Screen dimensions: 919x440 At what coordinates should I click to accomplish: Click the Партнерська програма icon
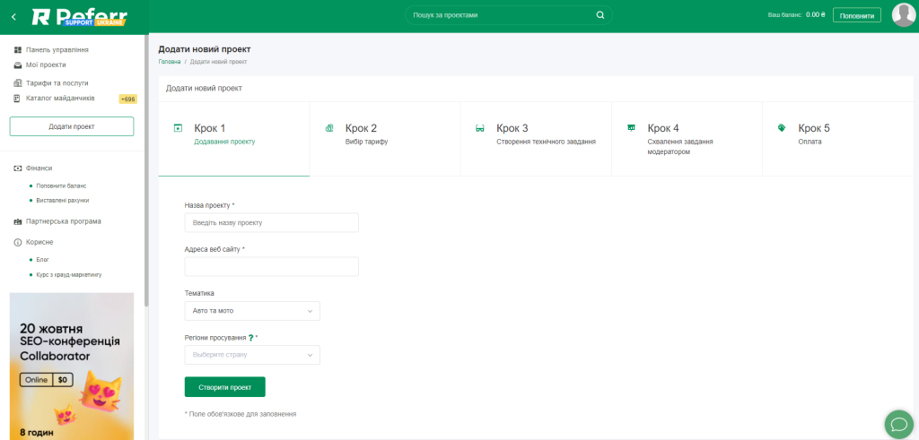click(18, 221)
